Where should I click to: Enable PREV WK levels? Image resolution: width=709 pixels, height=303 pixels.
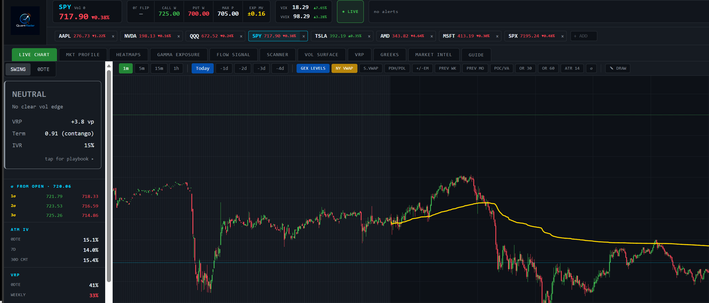[447, 69]
